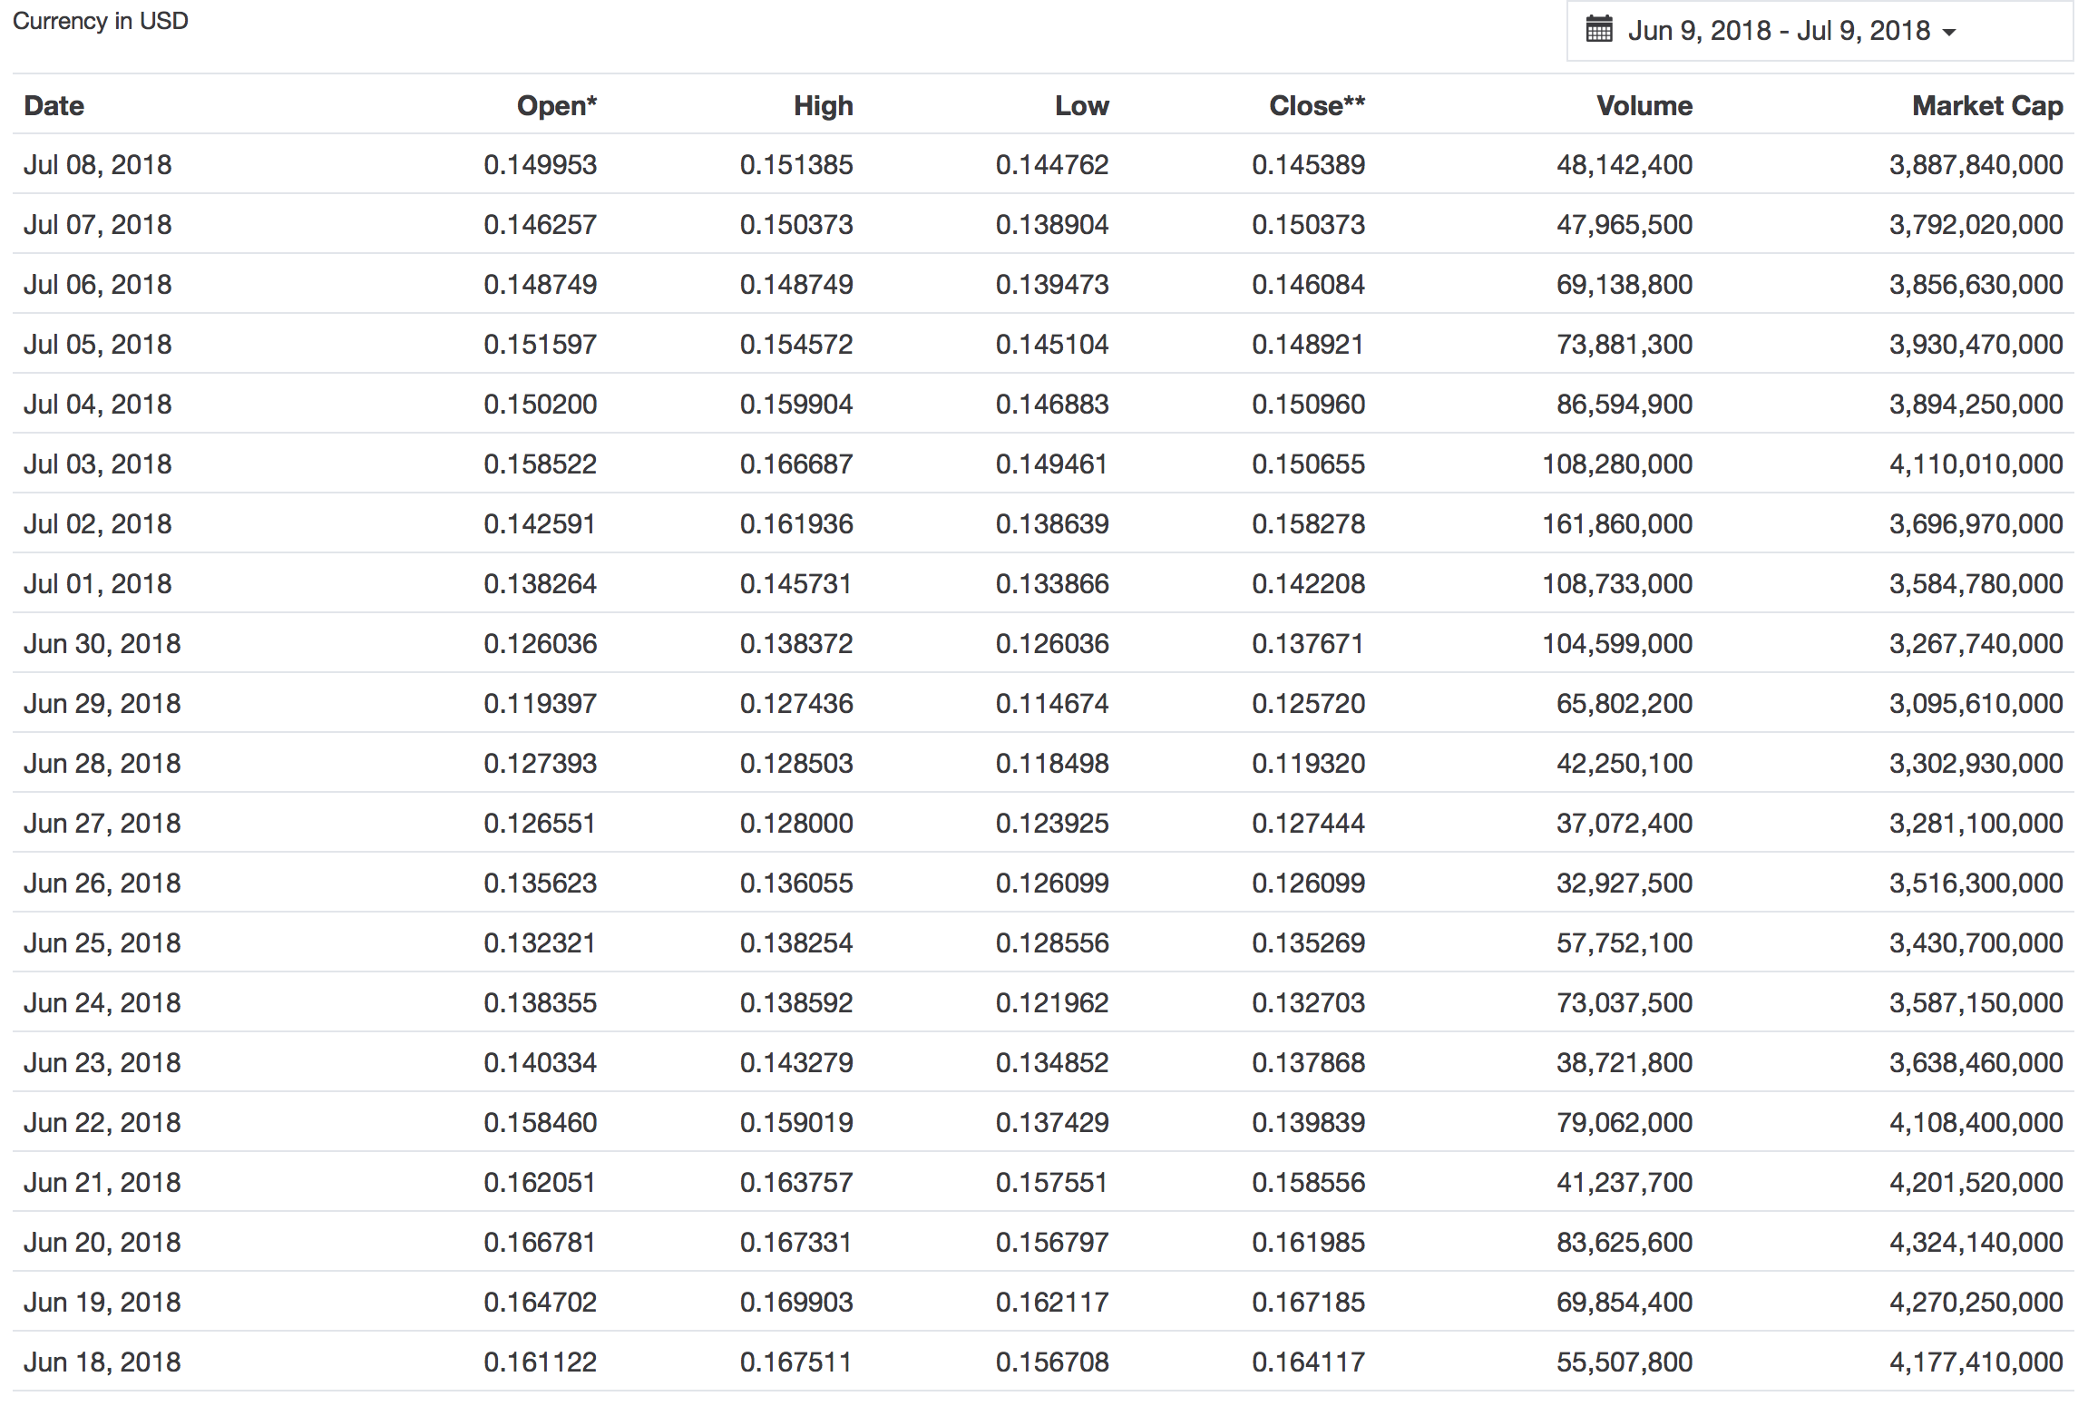Click the Jun 18, 2018 row
2088x1406 pixels.
[x=1043, y=1362]
